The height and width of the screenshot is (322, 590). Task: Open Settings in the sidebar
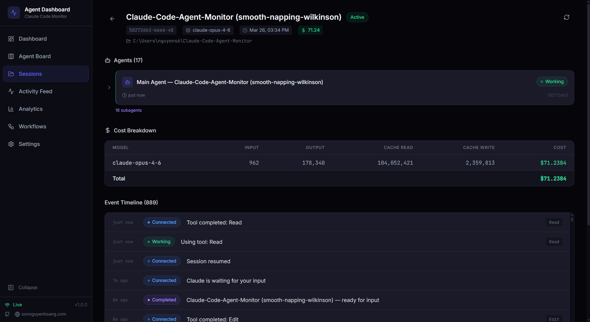46,144
